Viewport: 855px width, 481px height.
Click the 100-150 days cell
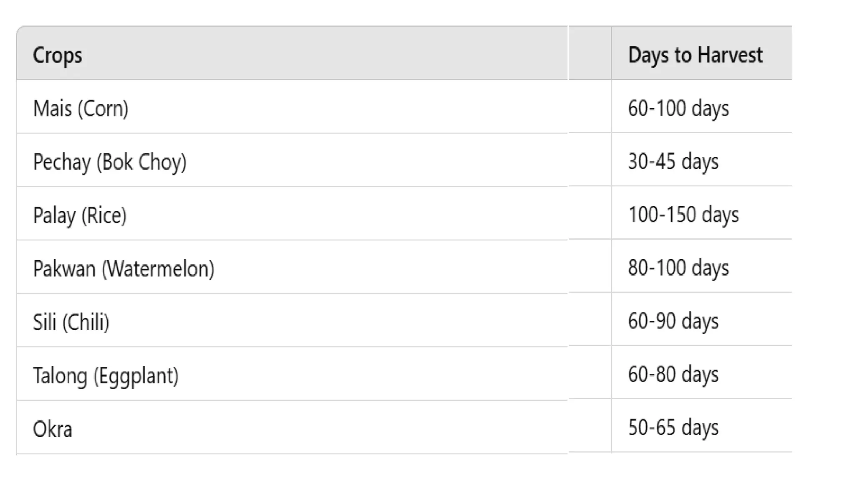coord(683,215)
